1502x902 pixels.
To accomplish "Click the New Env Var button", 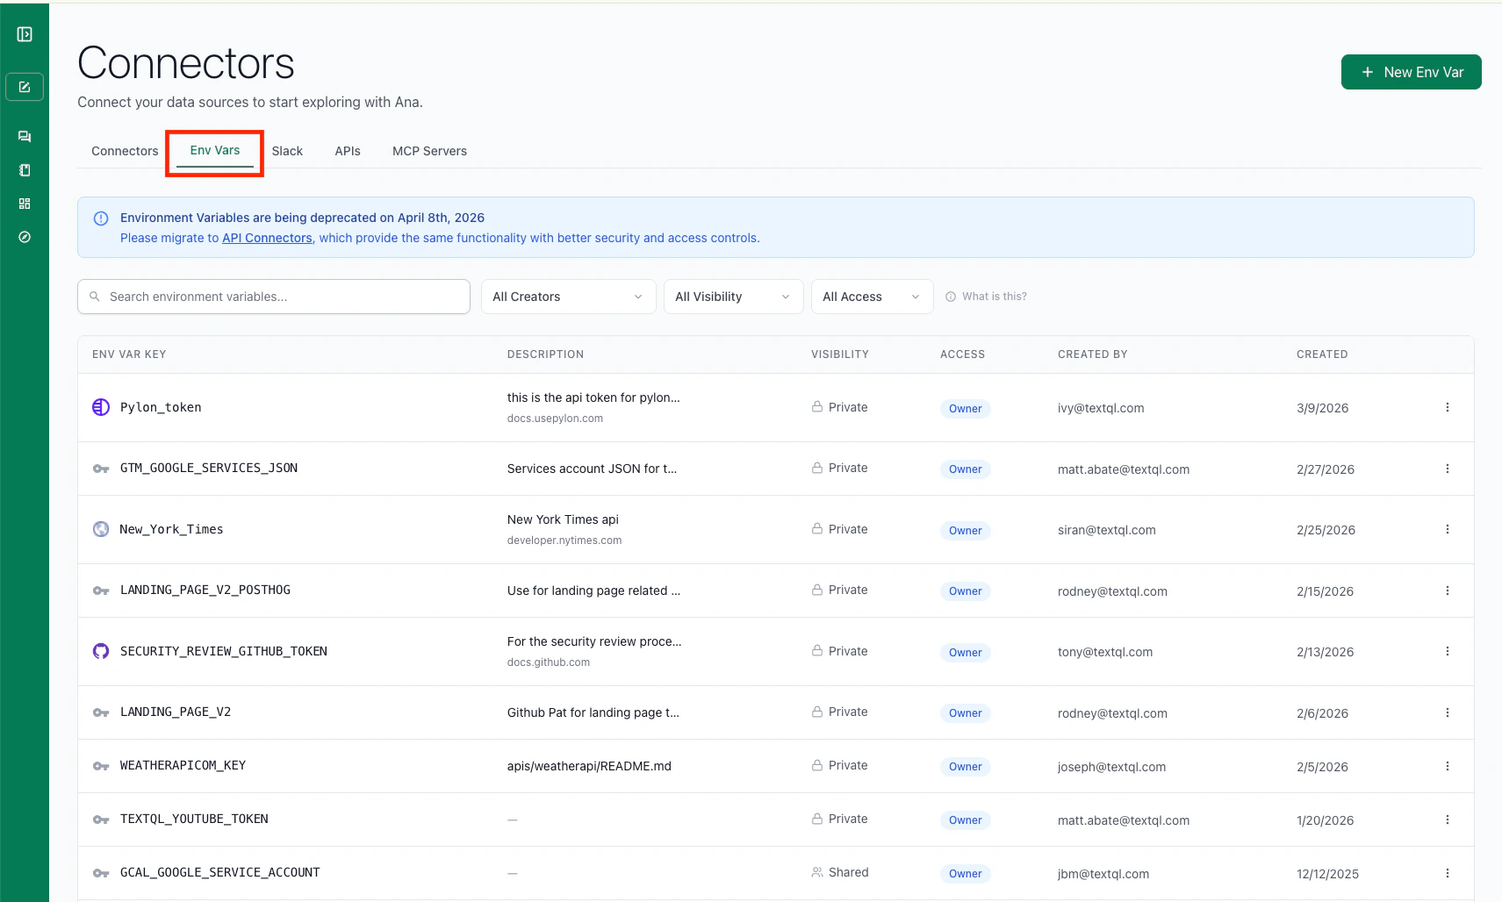I will [1411, 72].
